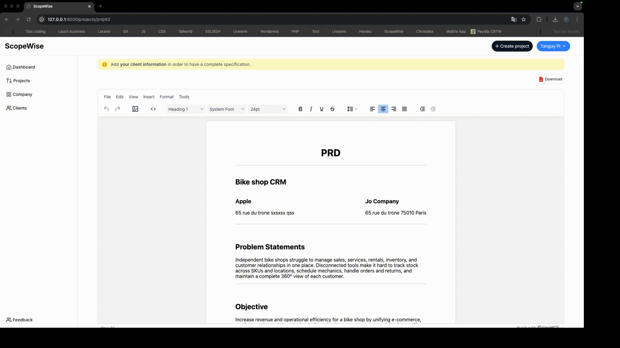Viewport: 620px width, 348px height.
Task: Open the Insert image tool
Action: [x=135, y=109]
